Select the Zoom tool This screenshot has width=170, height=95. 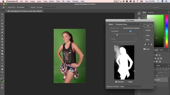2,72
